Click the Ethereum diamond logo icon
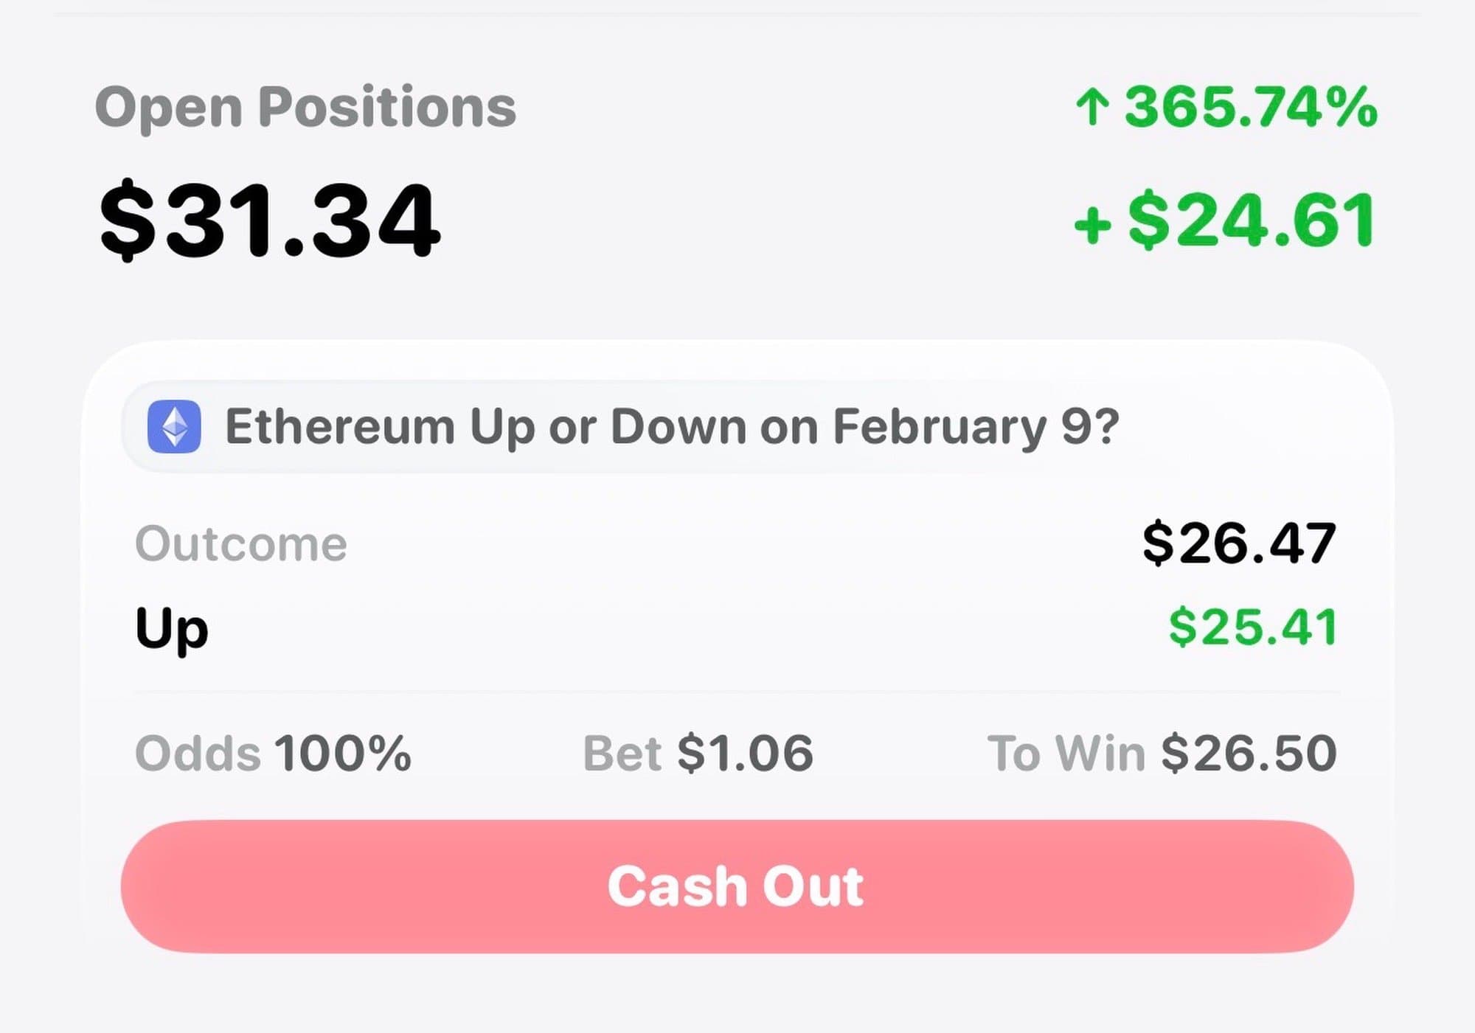 (174, 426)
